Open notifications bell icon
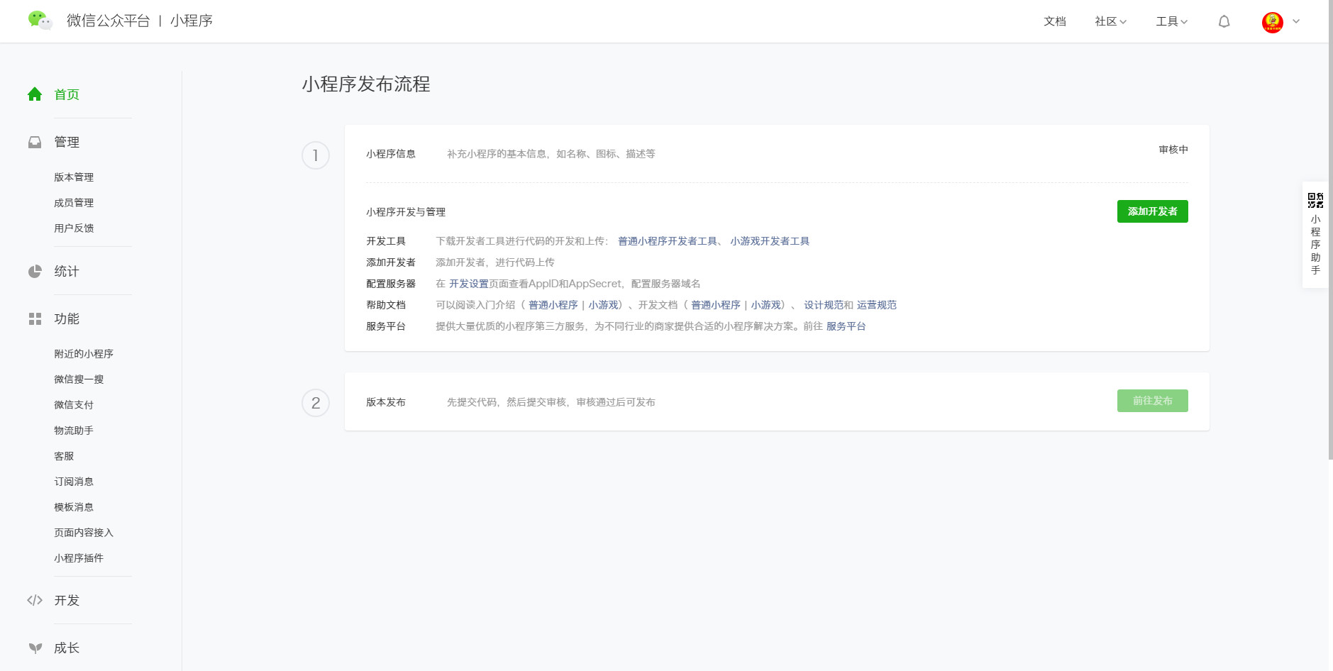 pyautogui.click(x=1224, y=21)
